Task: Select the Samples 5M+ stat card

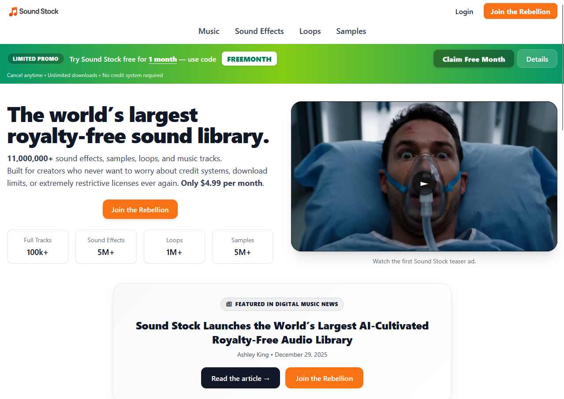Action: 243,247
